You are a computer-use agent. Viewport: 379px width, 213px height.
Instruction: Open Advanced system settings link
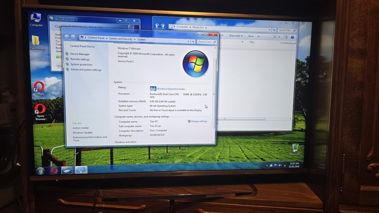pos(86,70)
